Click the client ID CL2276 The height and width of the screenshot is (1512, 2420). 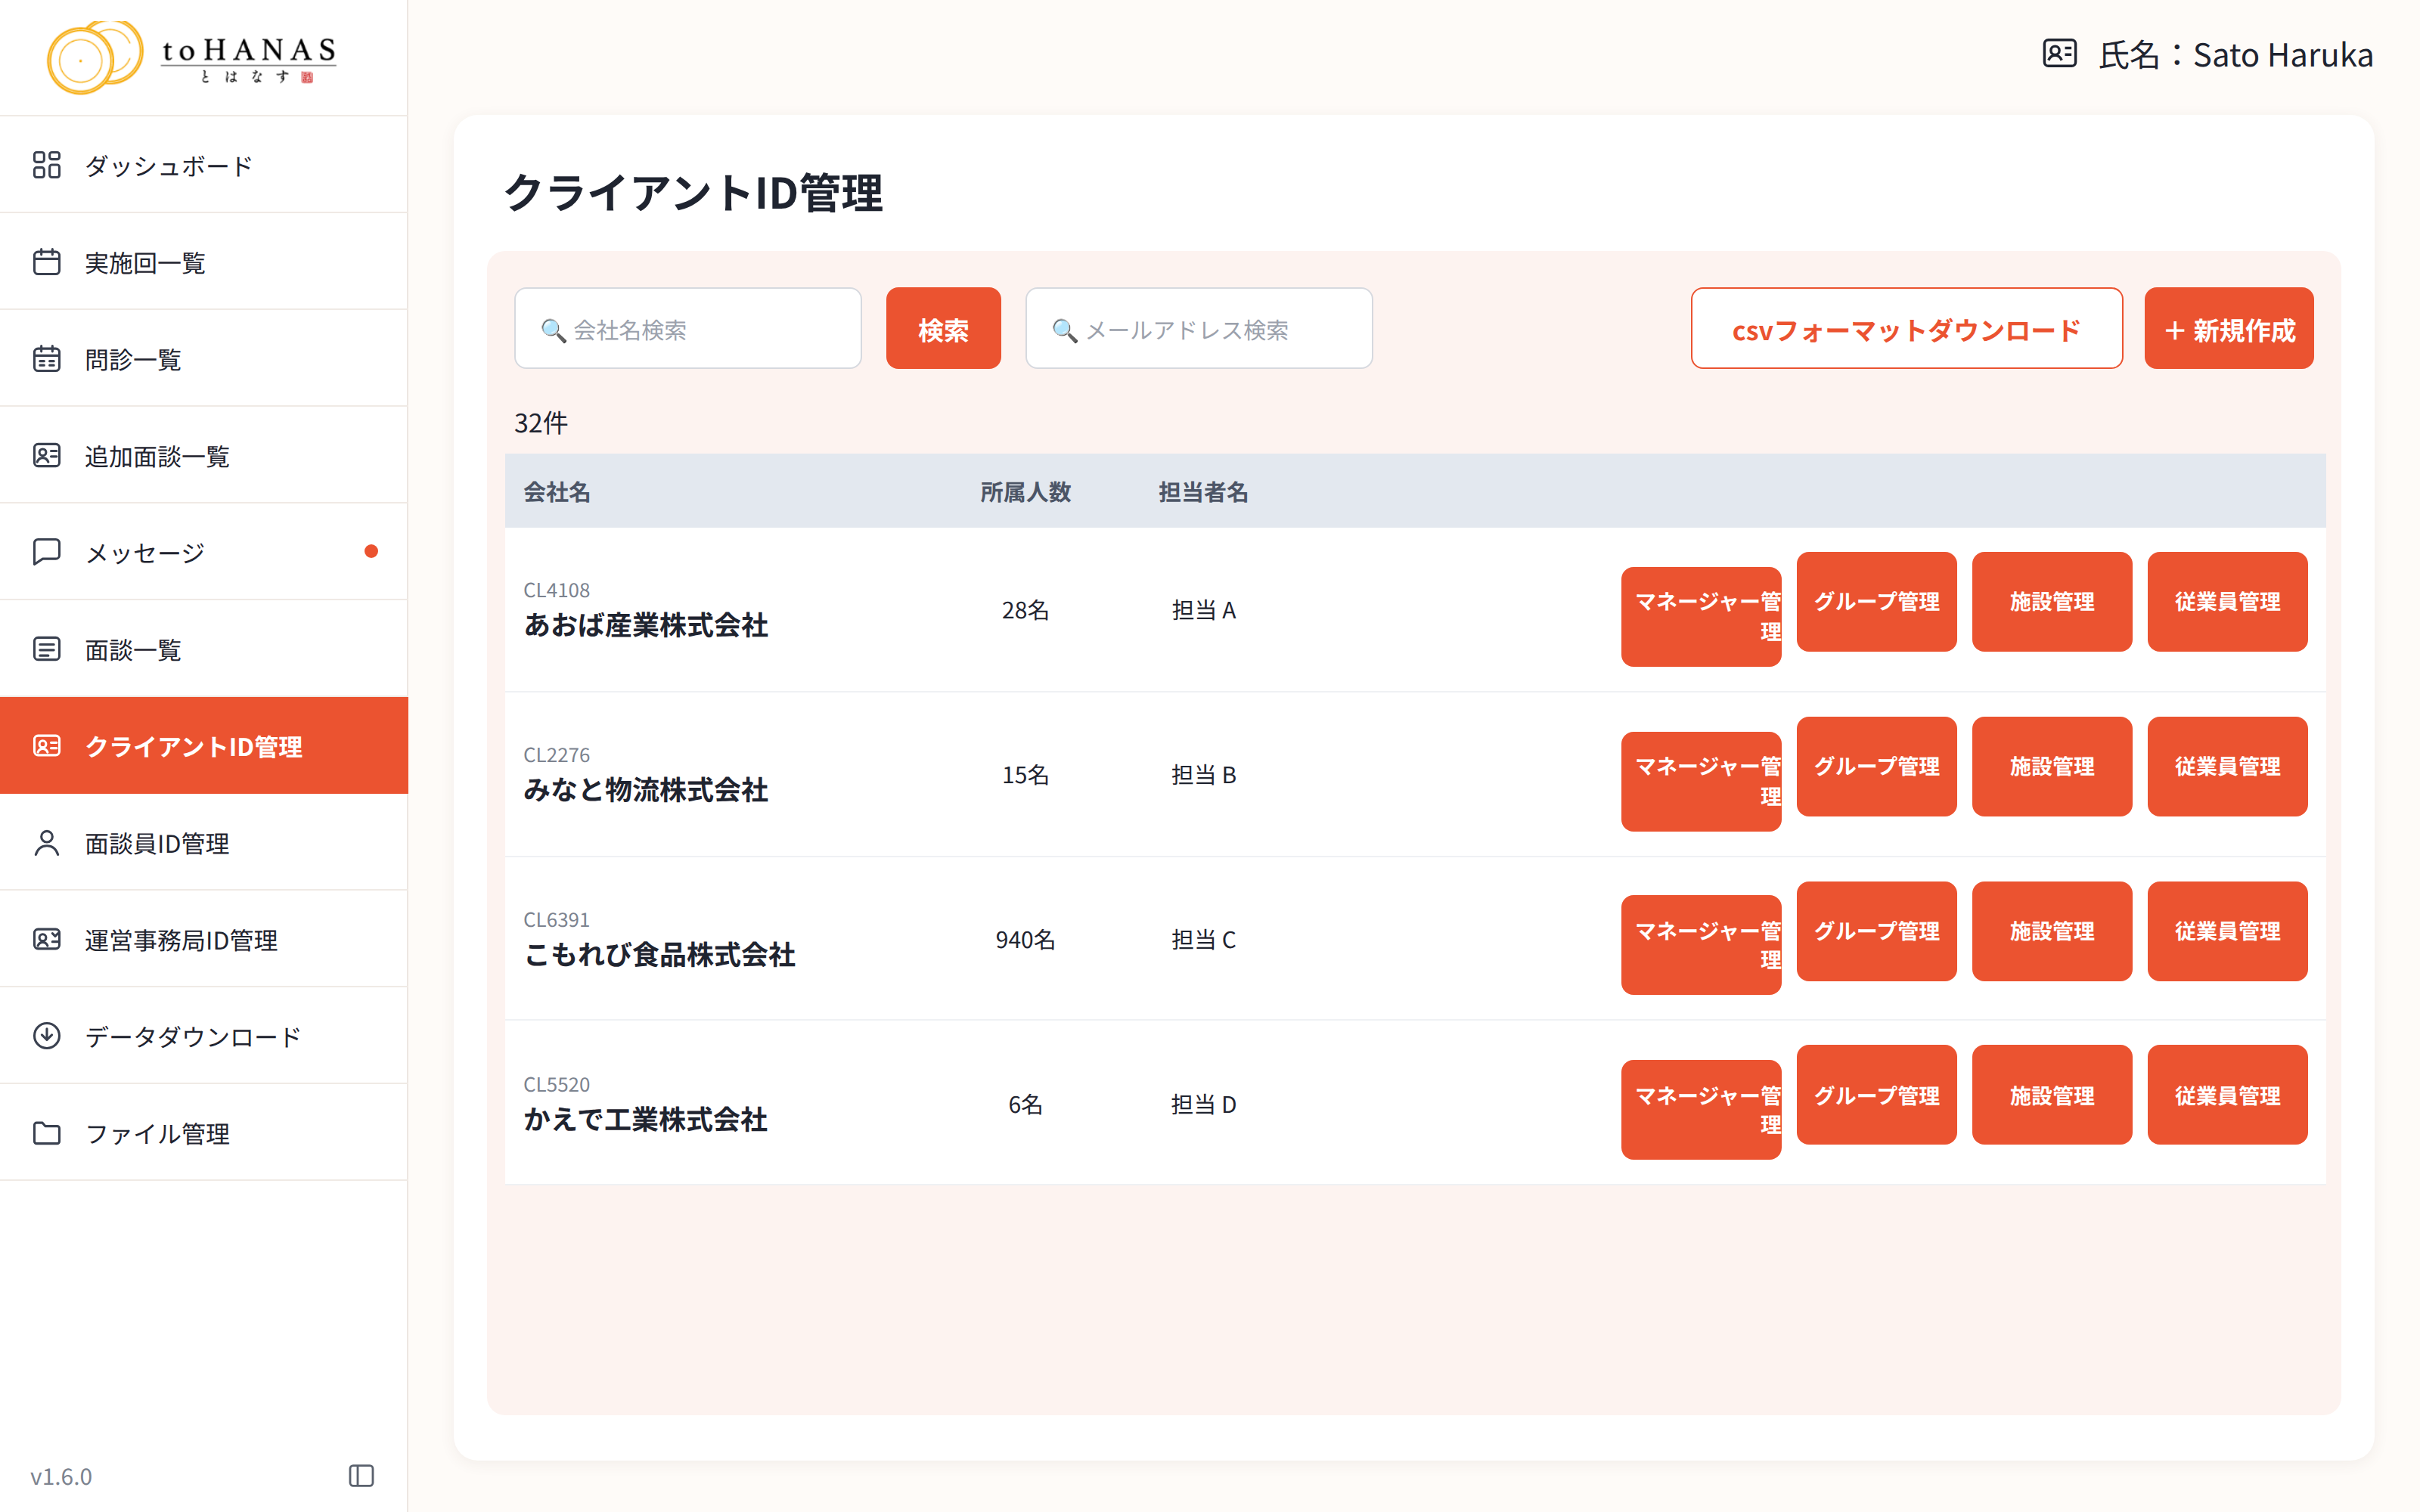click(557, 755)
